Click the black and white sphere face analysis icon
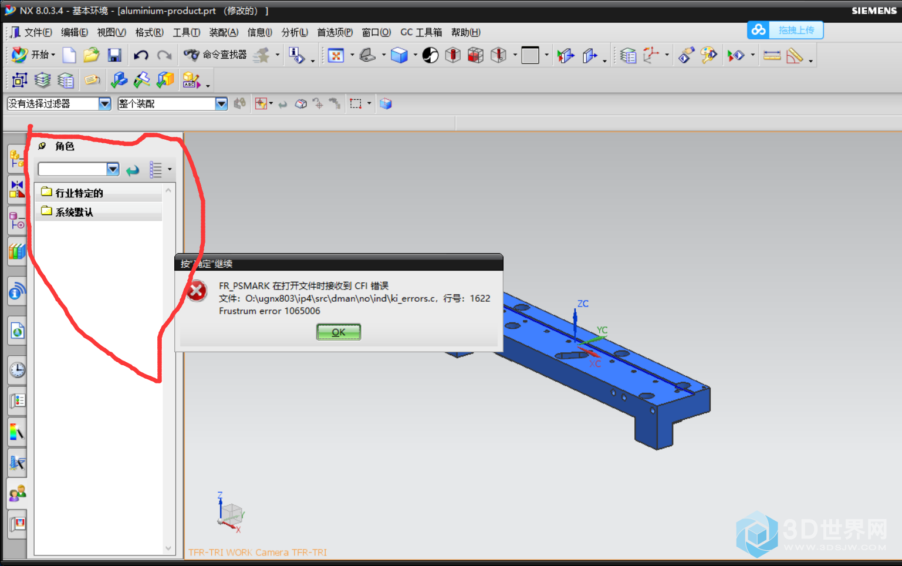 tap(430, 55)
